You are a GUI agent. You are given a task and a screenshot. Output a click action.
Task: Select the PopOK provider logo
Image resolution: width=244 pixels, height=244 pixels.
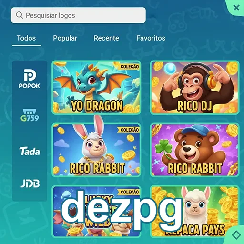coord(30,79)
